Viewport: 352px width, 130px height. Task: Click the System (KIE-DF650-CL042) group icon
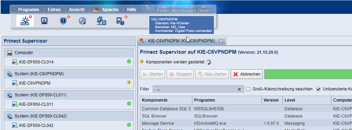(x=10, y=116)
